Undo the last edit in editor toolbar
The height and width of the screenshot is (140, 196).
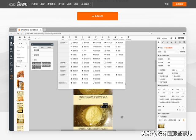pos(35,38)
